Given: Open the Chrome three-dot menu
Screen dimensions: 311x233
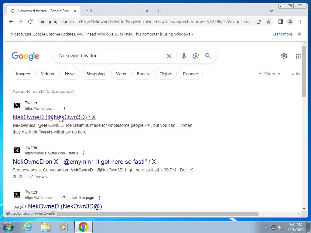Looking at the screenshot, I should coord(300,22).
